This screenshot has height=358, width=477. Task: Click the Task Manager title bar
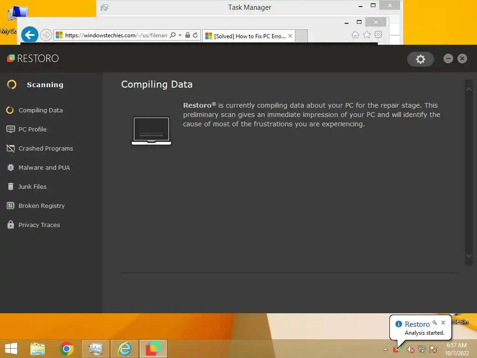(250, 7)
